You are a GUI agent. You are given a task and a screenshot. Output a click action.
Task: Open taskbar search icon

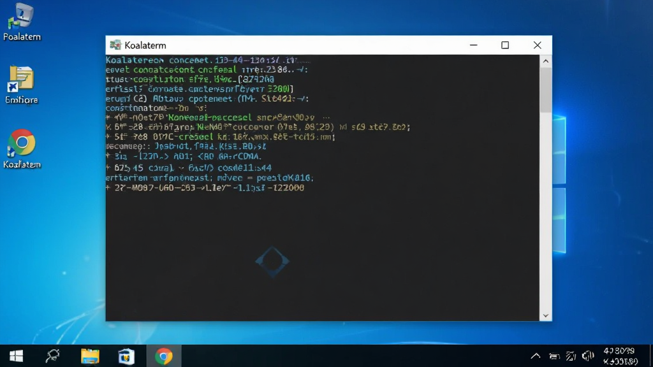tap(53, 356)
